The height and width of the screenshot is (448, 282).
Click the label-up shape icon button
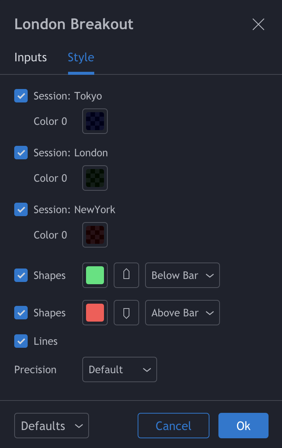(x=126, y=275)
